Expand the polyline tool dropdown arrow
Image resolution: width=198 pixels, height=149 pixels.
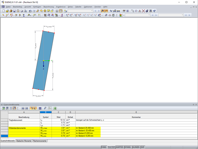coord(14,15)
